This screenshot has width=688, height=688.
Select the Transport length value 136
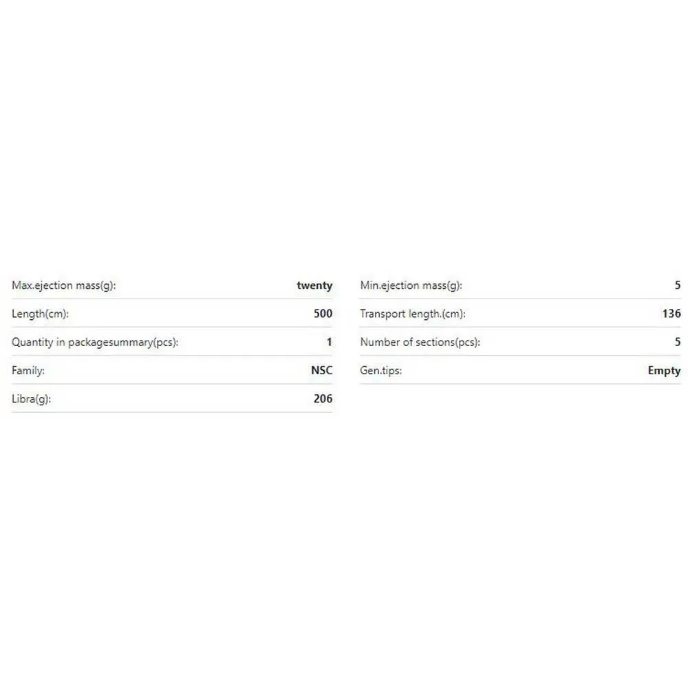coord(671,314)
